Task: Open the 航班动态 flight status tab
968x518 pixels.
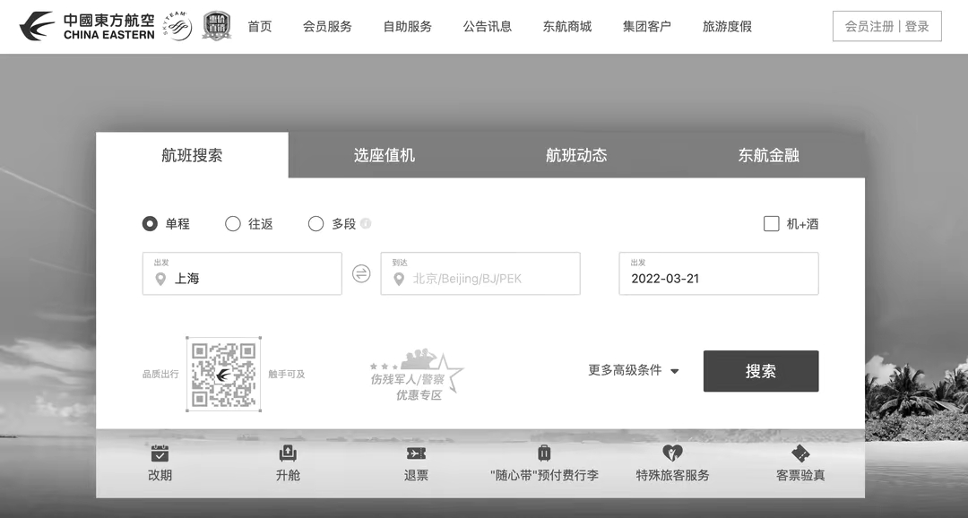Action: (575, 154)
